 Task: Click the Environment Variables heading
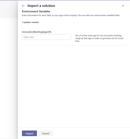pos(36,11)
